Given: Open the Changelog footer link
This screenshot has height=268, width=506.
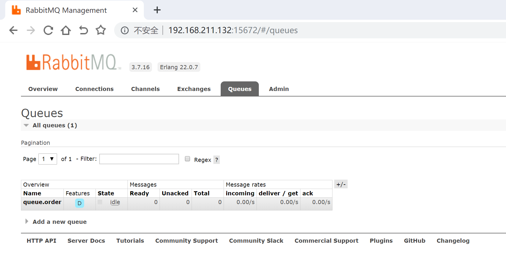Looking at the screenshot, I should click(453, 241).
